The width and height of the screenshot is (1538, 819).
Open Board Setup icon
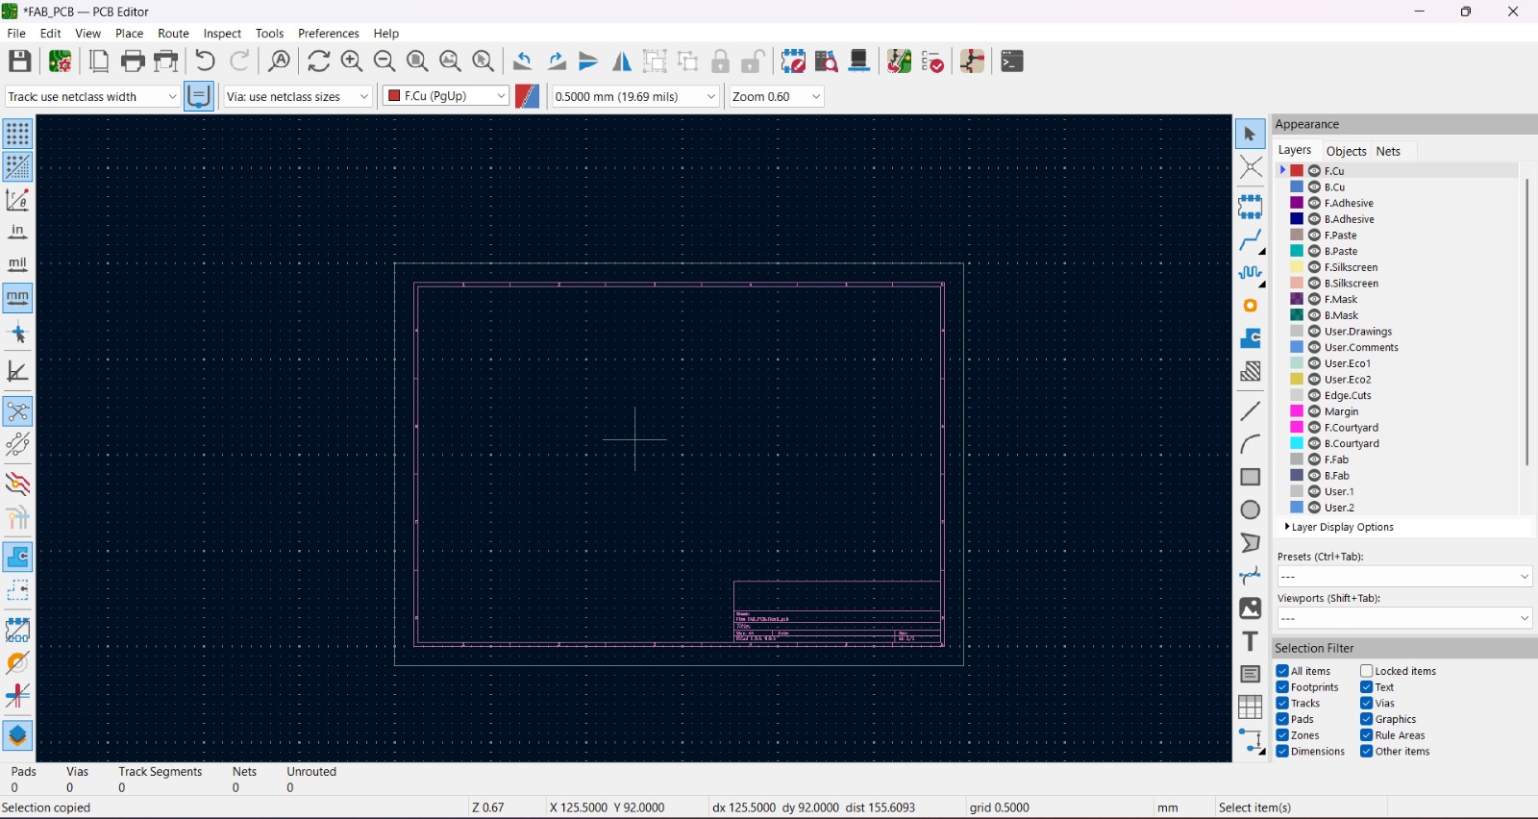(60, 62)
